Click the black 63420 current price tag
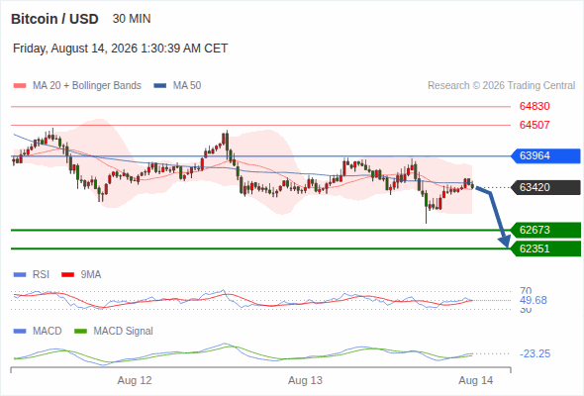Viewport: 584px width, 396px height. click(x=545, y=187)
